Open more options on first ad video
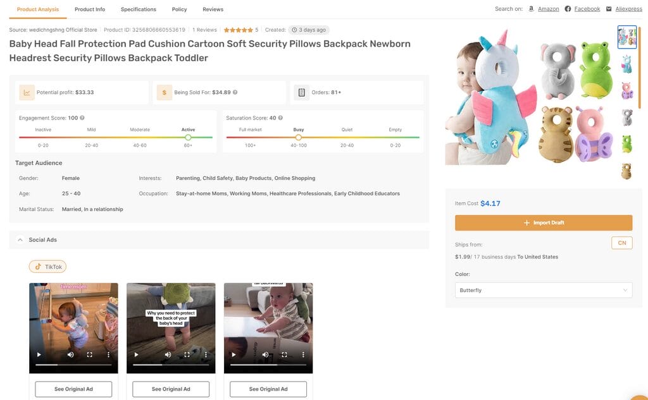The width and height of the screenshot is (648, 400). click(108, 355)
